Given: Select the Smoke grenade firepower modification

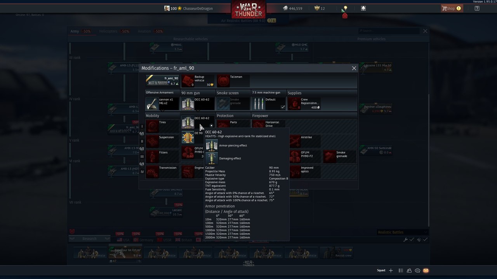Looking at the screenshot, I should pyautogui.click(x=340, y=156).
